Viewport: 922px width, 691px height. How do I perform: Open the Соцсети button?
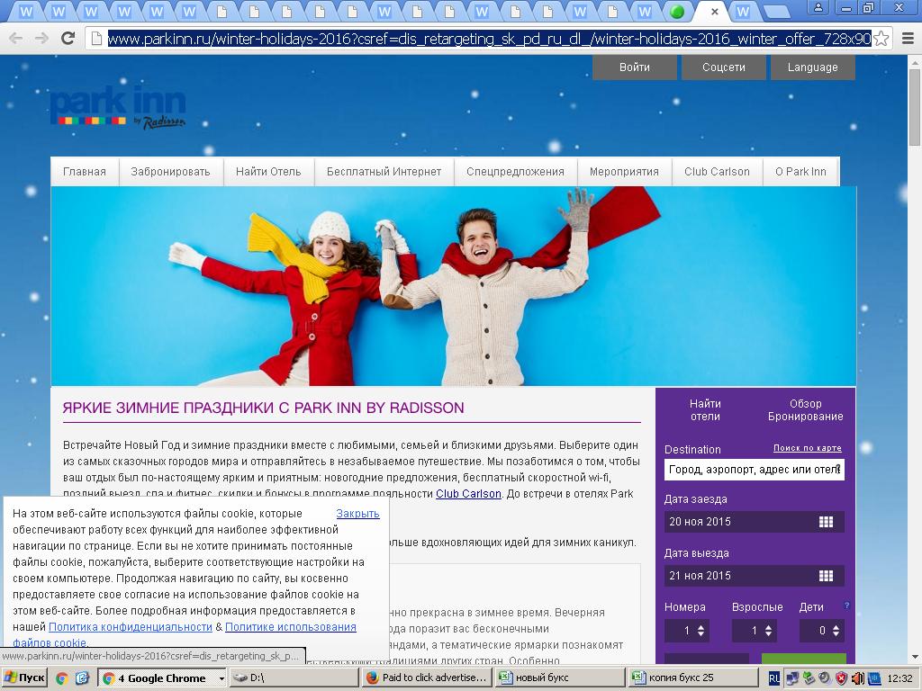point(723,67)
